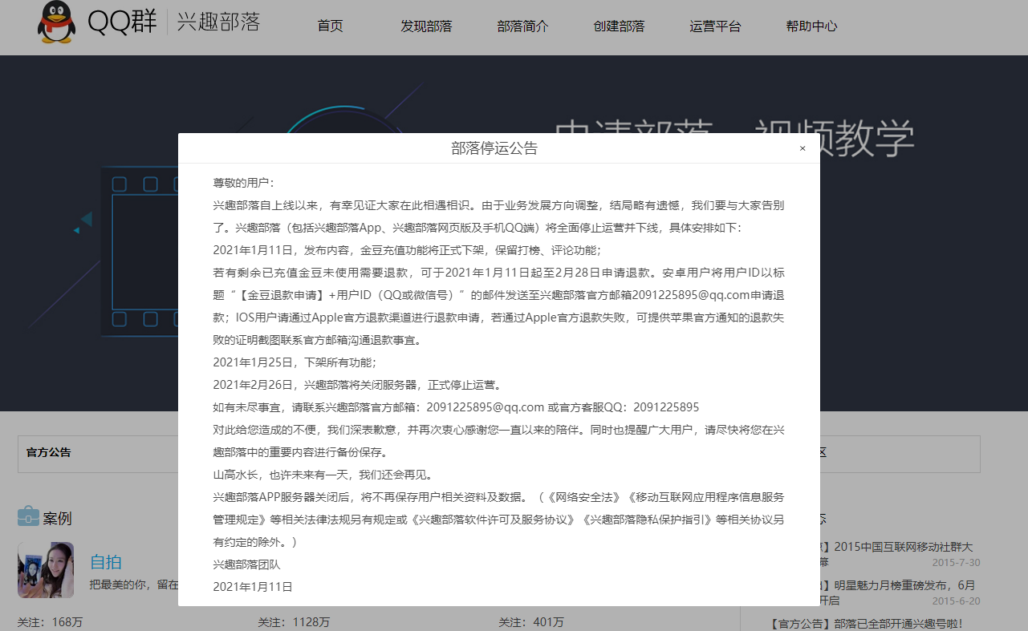Click the date 2015-7-30
Image resolution: width=1028 pixels, height=631 pixels.
(956, 563)
